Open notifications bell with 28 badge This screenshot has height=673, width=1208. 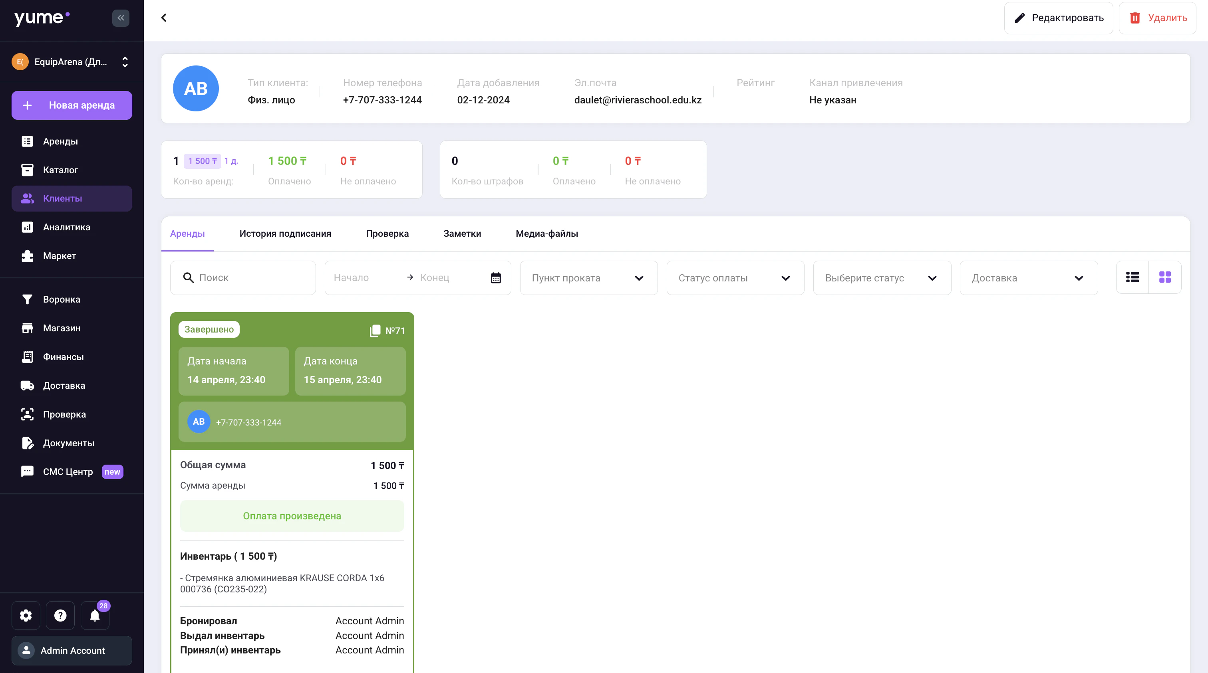(x=95, y=616)
